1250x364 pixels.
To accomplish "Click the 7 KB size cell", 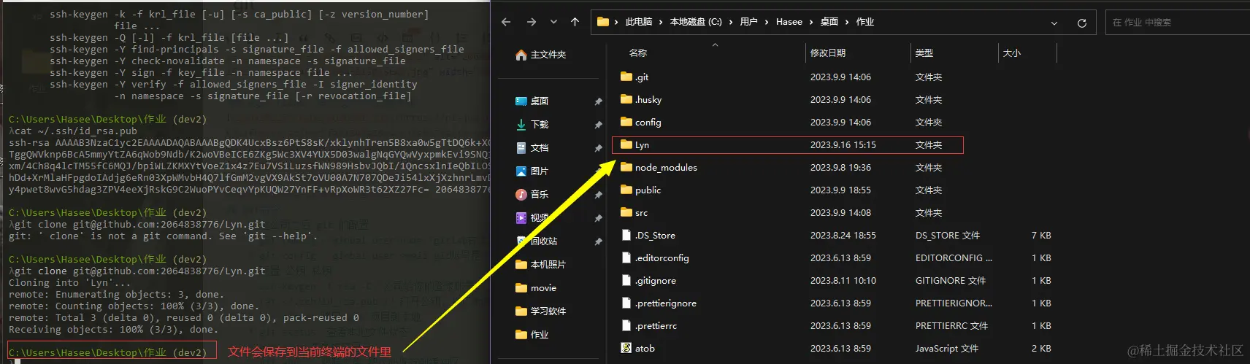I will tap(1041, 236).
